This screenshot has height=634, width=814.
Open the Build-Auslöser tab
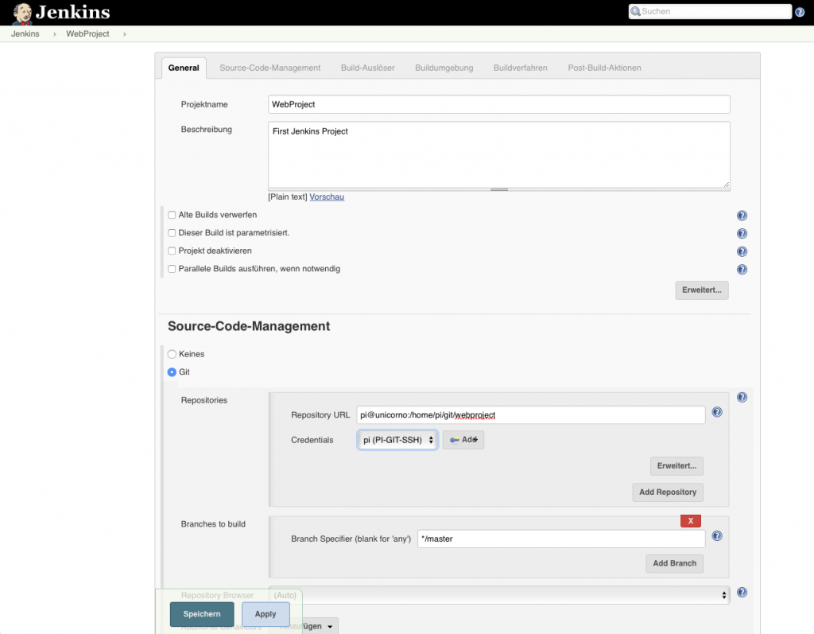pos(367,68)
